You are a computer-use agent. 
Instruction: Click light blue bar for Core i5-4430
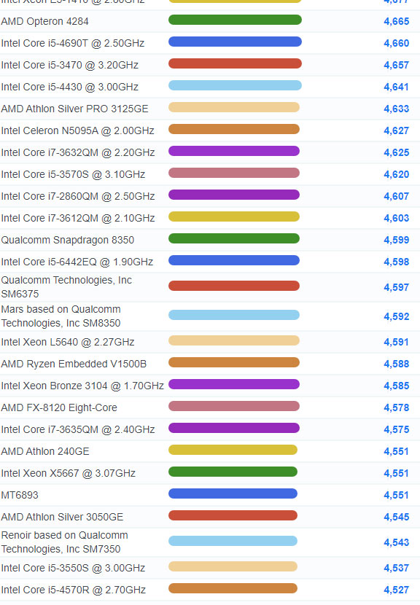(235, 85)
